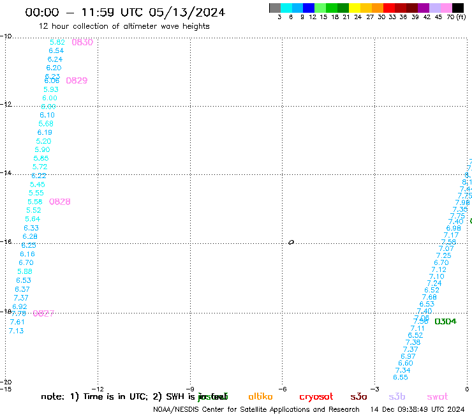Click the lavender s3b satellite label
This screenshot has width=472, height=415.
[397, 396]
